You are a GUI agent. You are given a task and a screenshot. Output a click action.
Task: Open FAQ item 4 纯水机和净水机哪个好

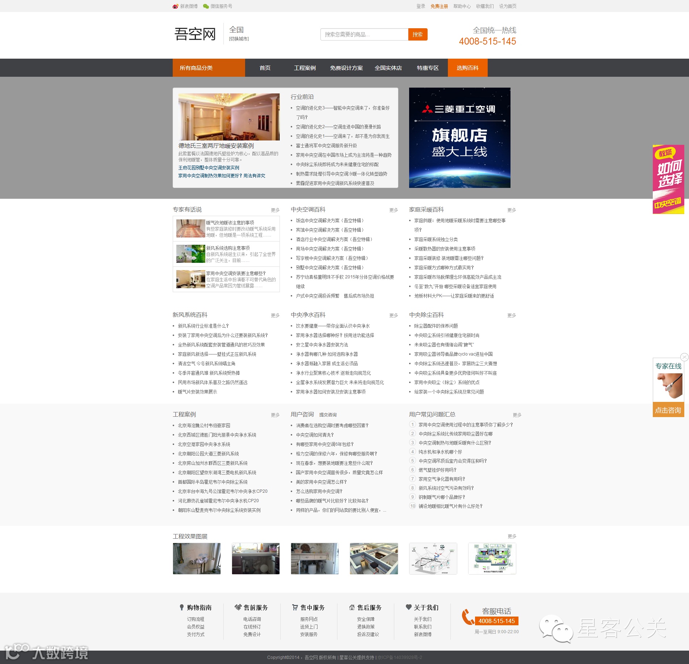(x=440, y=452)
